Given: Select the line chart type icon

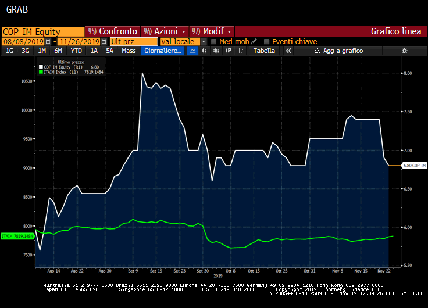Looking at the screenshot, I should coord(193,51).
